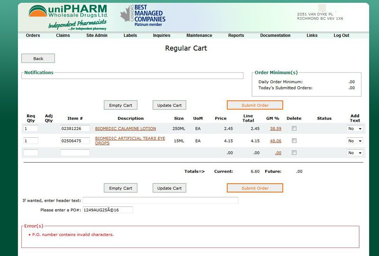This screenshot has height=256, width=379.
Task: Open the Reports menu
Action: coord(236,35)
